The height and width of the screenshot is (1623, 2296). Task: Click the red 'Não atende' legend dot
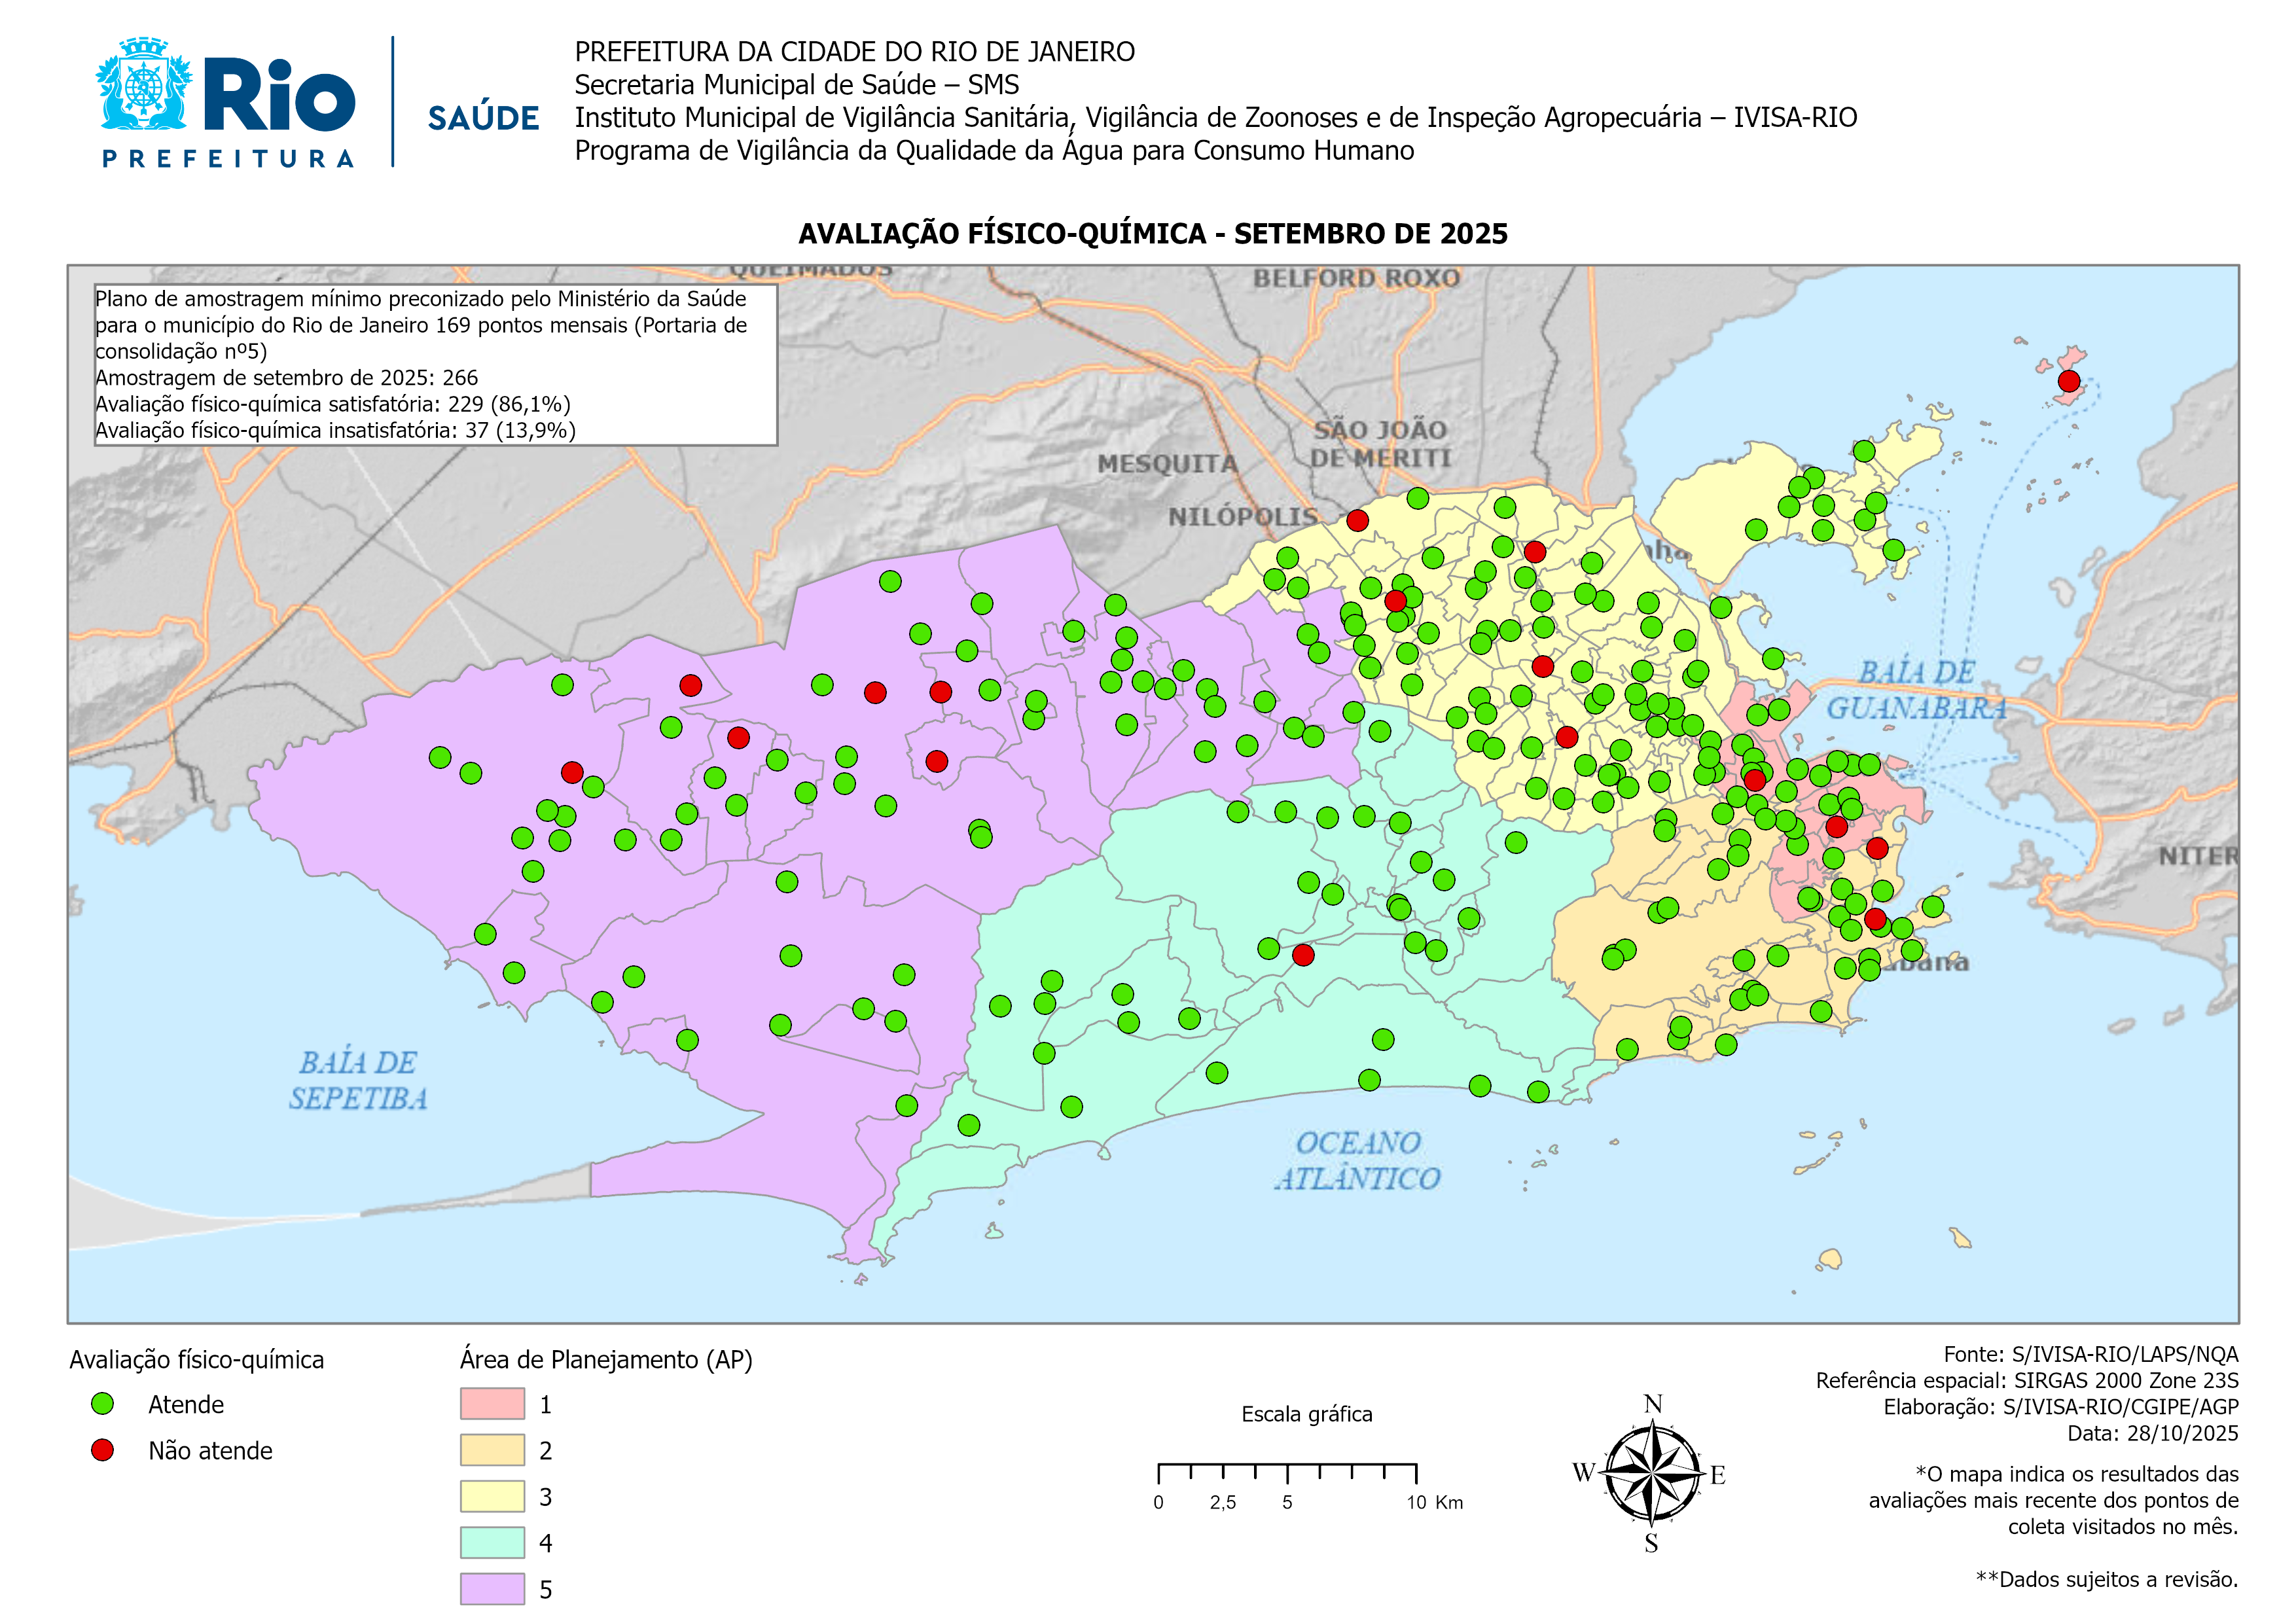coord(102,1450)
